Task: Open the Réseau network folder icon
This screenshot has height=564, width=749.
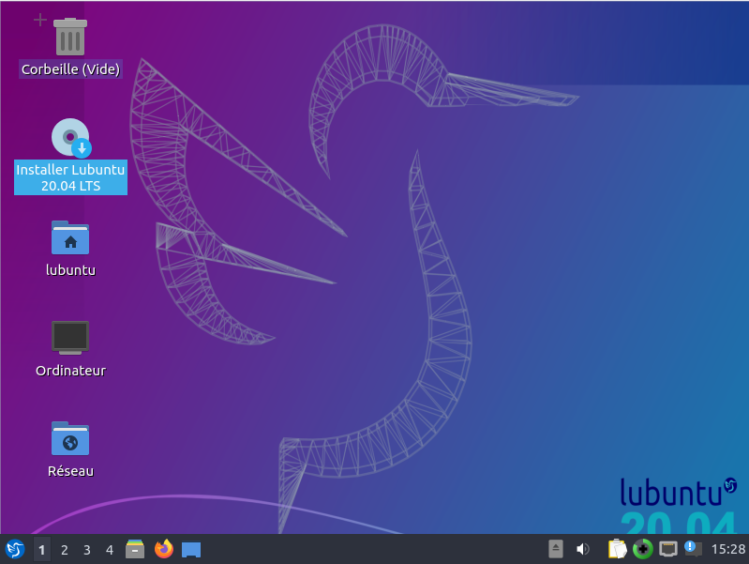Action: 70,438
